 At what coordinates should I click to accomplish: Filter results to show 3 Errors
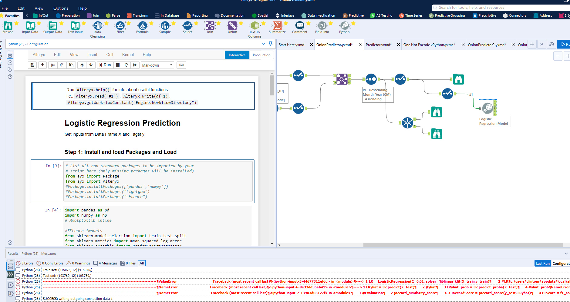point(25,263)
